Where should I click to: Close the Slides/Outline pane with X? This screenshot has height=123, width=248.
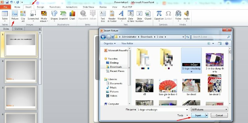[40, 29]
